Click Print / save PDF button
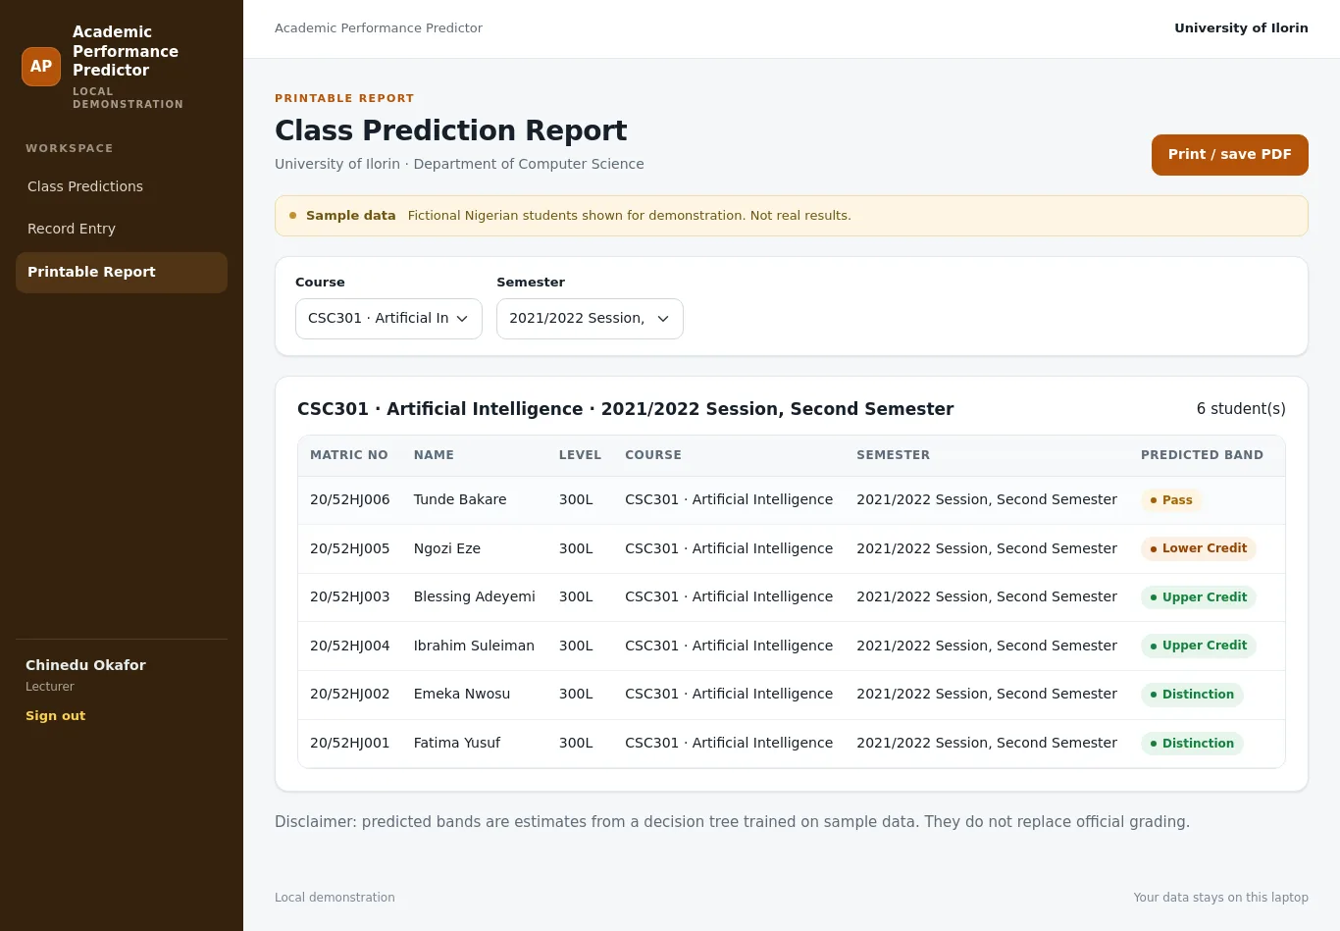The image size is (1340, 931). click(1229, 155)
